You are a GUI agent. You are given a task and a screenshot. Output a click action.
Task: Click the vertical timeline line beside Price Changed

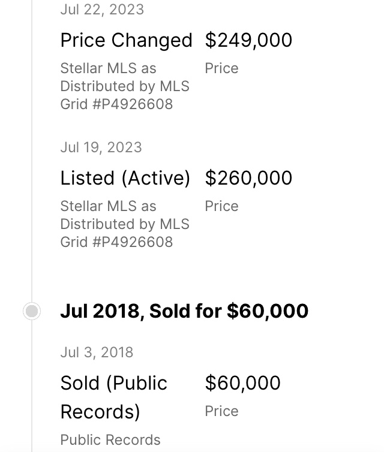coord(32,60)
